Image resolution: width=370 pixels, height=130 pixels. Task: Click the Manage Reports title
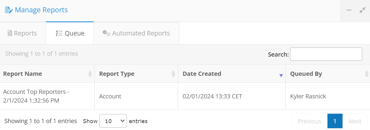(x=41, y=10)
